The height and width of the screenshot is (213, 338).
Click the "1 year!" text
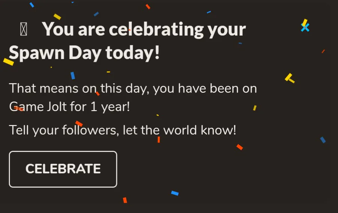coord(110,107)
